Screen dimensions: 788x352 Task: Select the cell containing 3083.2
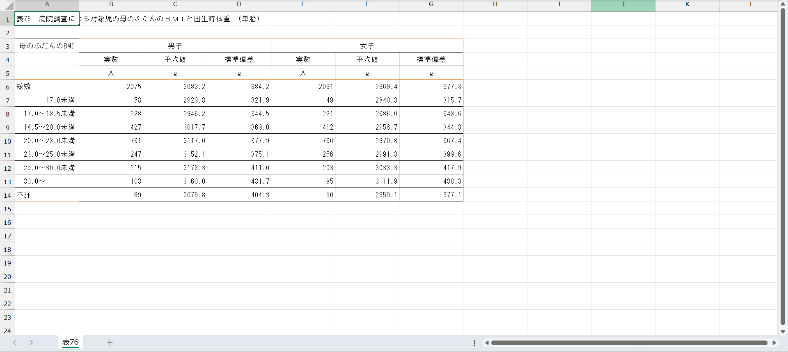[175, 87]
